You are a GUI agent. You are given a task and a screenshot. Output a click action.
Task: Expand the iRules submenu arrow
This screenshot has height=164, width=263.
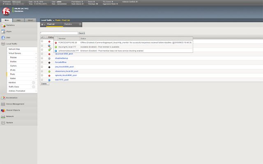click(x=36, y=70)
